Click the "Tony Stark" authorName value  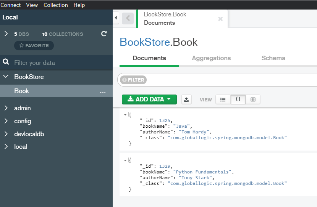(x=195, y=178)
